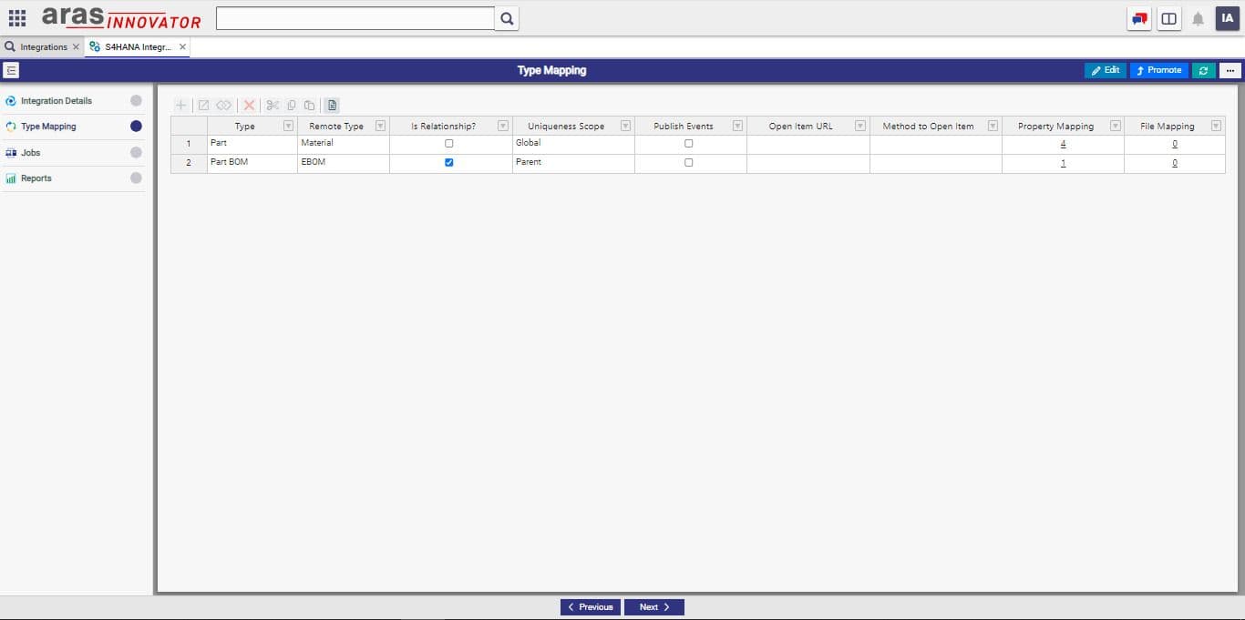Click the Edit button

pos(1106,70)
